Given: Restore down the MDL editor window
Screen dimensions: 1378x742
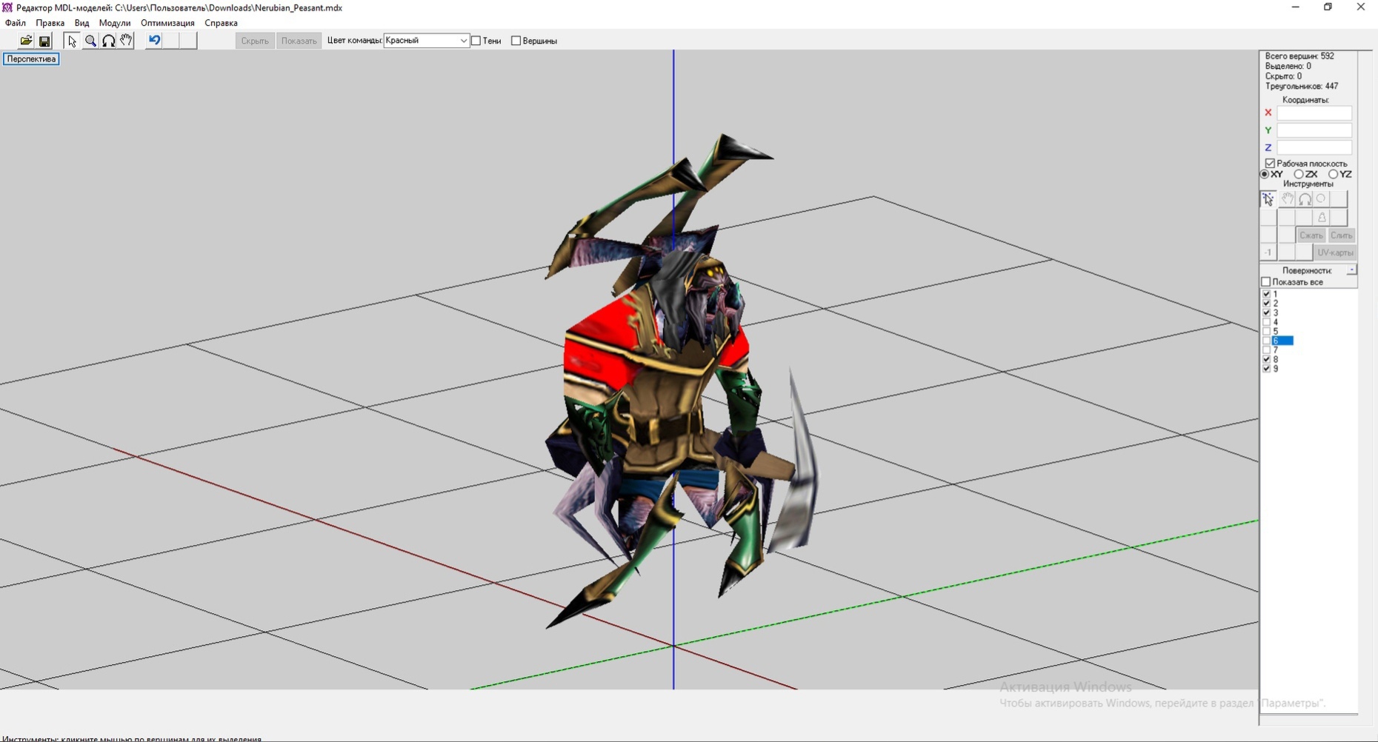Looking at the screenshot, I should (x=1328, y=7).
